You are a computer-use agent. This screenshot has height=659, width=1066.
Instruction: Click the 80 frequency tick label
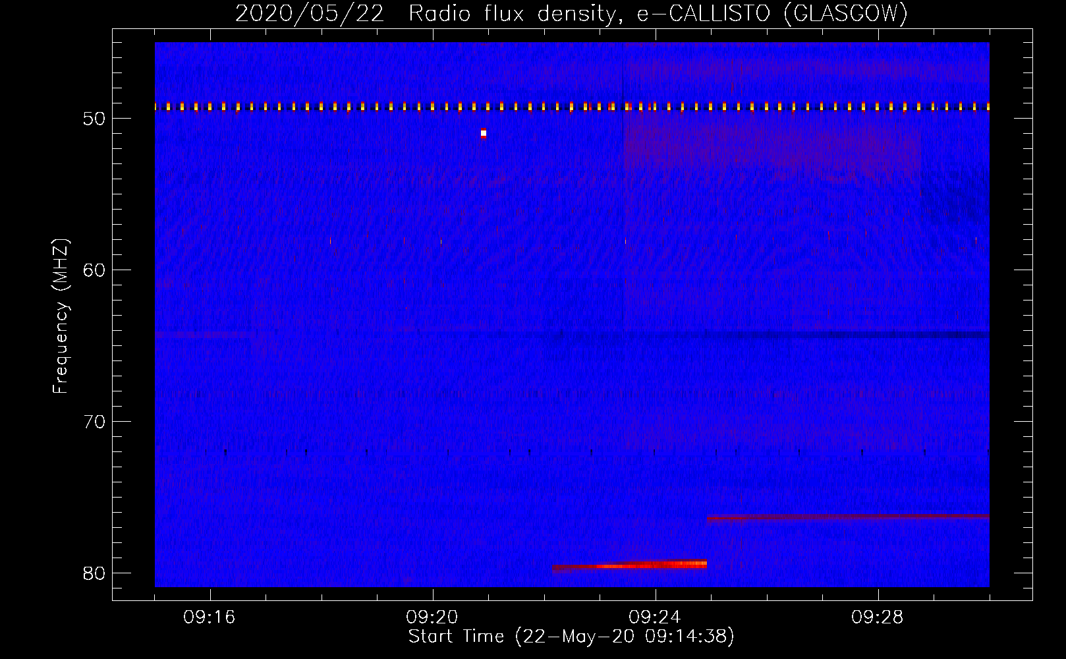pyautogui.click(x=95, y=573)
